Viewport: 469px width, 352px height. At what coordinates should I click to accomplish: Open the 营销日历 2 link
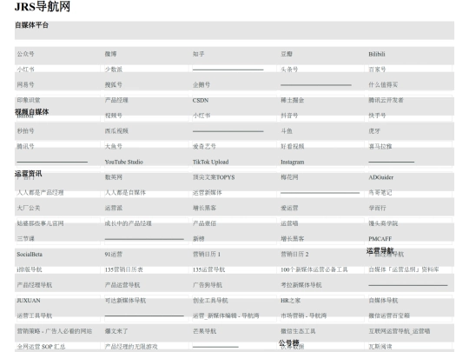(x=294, y=255)
